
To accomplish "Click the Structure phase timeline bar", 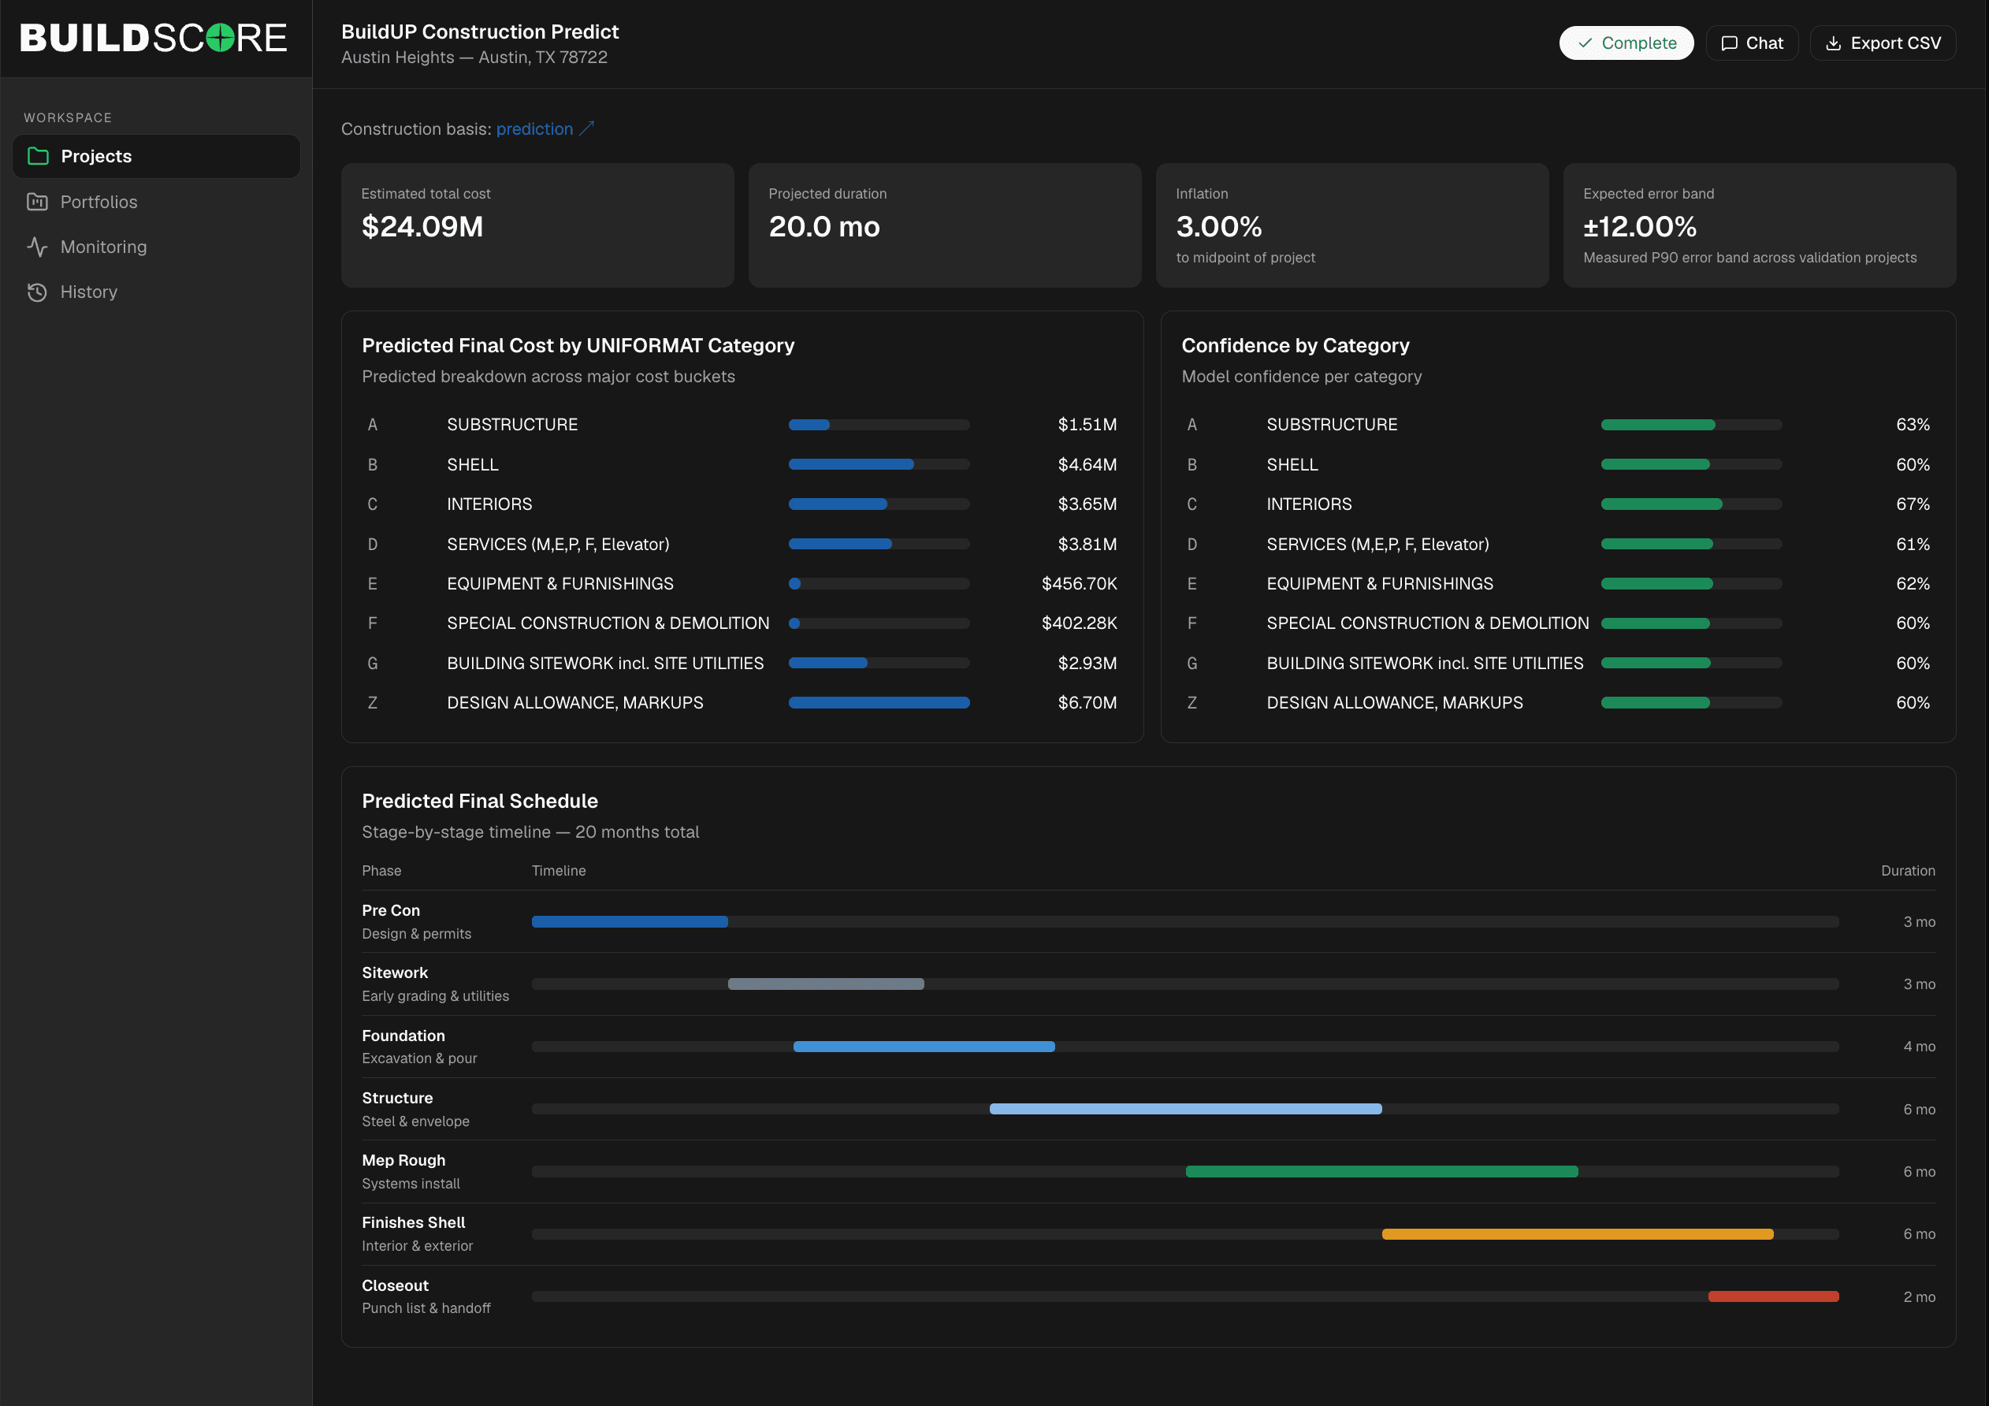I will [x=1185, y=1109].
